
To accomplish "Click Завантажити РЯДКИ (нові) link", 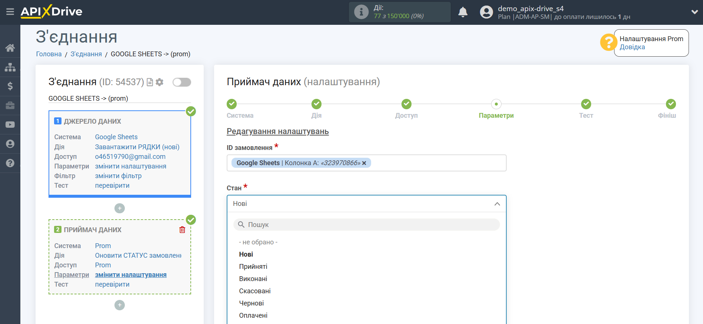I will pos(137,147).
